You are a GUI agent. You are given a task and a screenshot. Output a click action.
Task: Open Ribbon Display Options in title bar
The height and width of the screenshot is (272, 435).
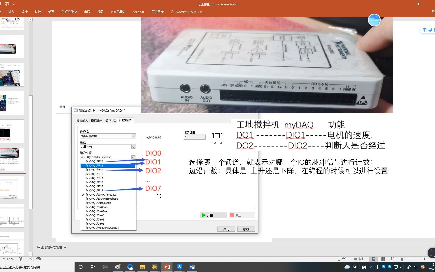[x=418, y=4]
